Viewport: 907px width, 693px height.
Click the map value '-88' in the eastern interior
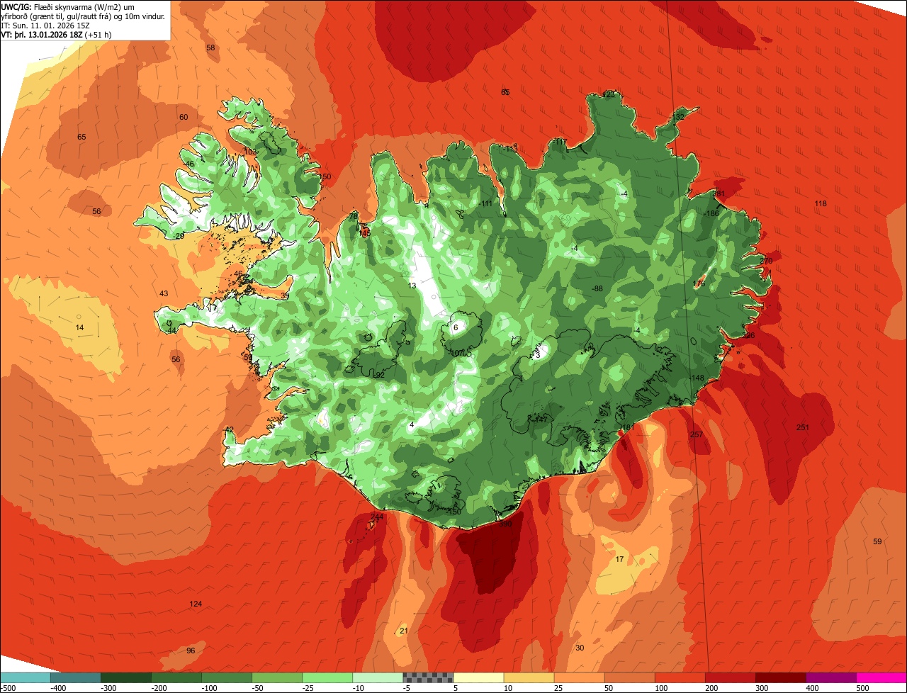(597, 289)
